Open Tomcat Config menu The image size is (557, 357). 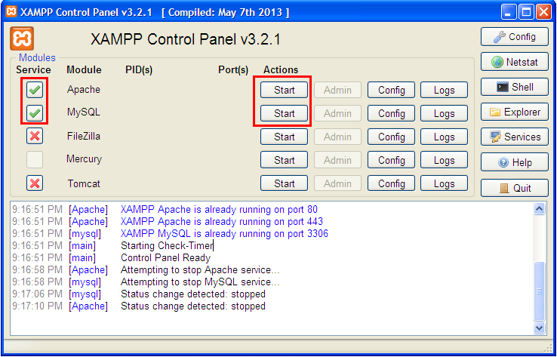click(391, 183)
